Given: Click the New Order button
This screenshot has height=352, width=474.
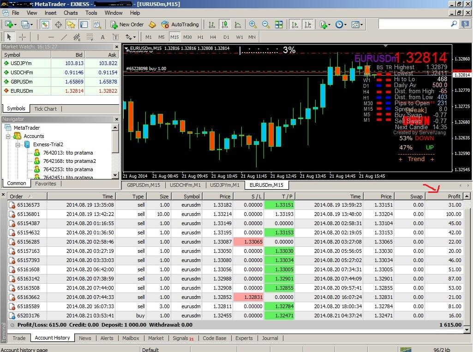Looking at the screenshot, I should (x=127, y=24).
